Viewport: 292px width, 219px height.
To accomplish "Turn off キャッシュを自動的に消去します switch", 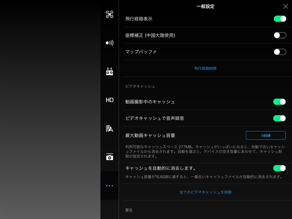I will coord(279,168).
